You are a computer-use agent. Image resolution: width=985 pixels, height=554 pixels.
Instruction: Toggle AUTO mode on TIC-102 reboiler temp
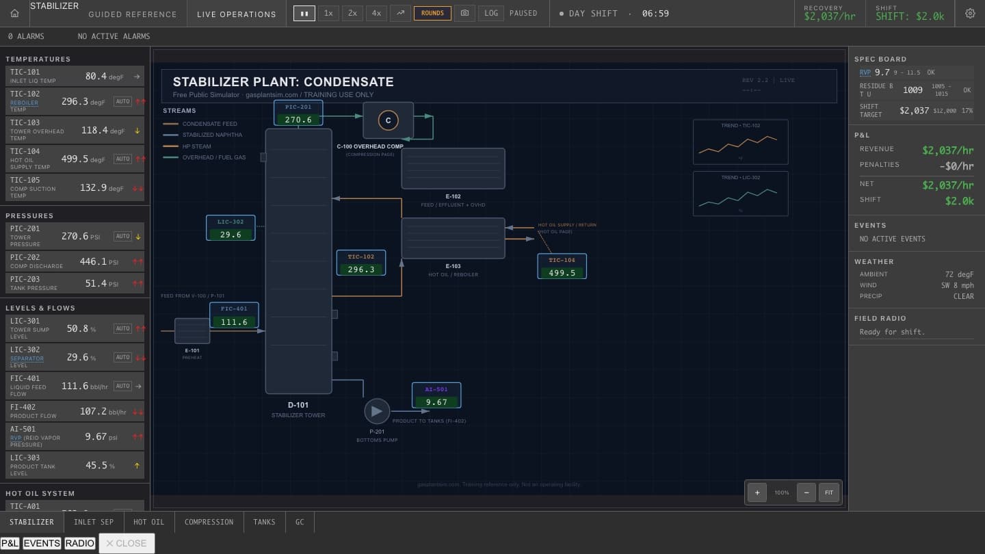point(122,101)
